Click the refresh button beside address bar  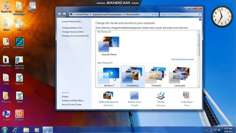tap(156, 14)
